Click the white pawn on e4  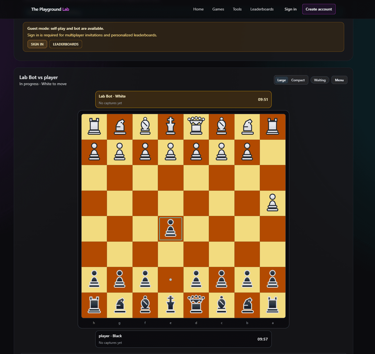click(171, 229)
